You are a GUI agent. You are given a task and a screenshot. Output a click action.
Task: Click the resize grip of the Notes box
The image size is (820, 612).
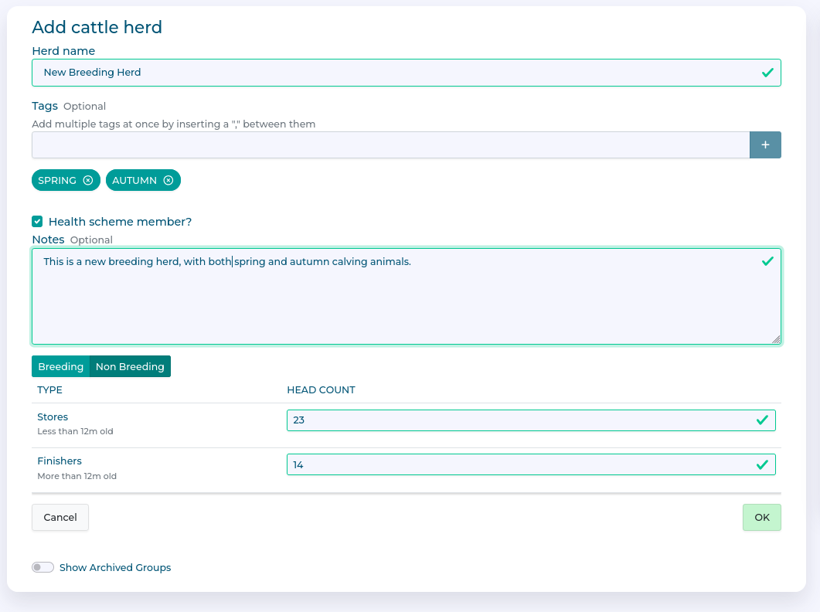click(777, 338)
